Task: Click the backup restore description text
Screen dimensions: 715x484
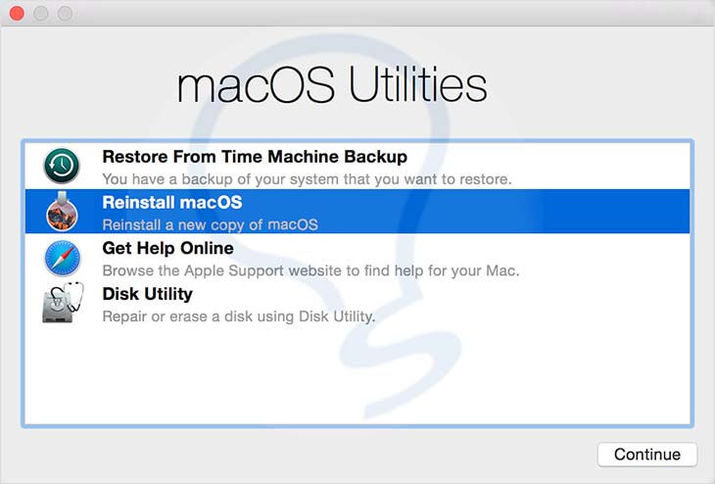Action: (x=307, y=179)
